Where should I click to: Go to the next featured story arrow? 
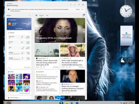coord(84,30)
